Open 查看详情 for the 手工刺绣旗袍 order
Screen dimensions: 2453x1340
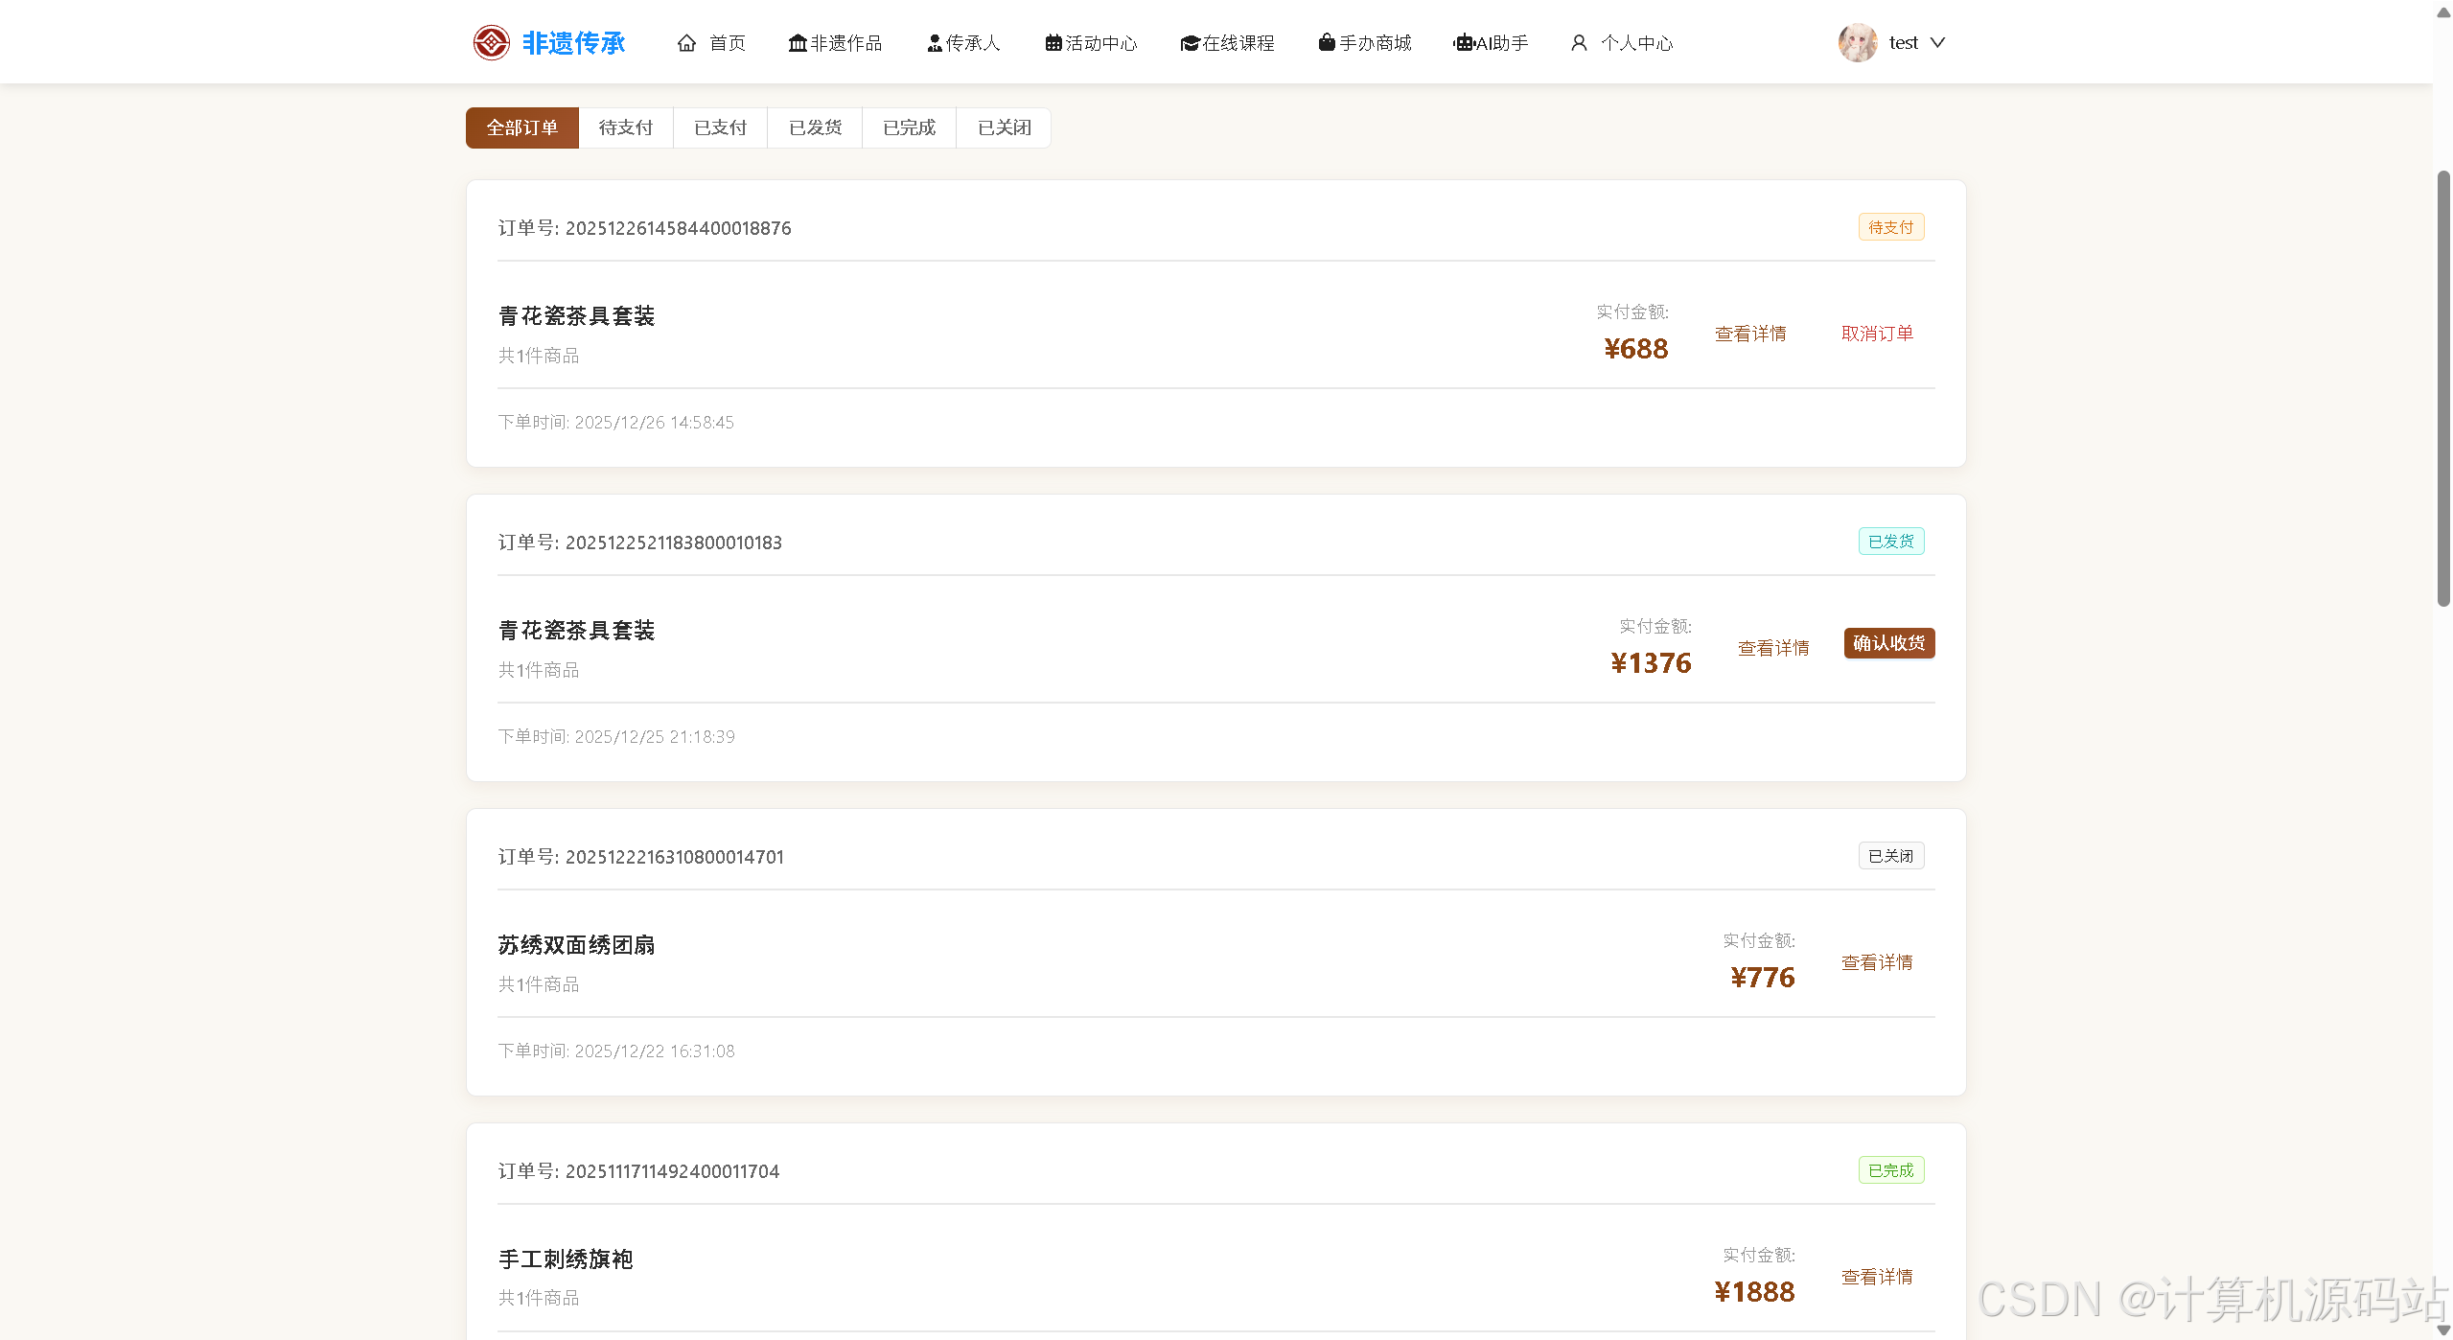pyautogui.click(x=1876, y=1277)
